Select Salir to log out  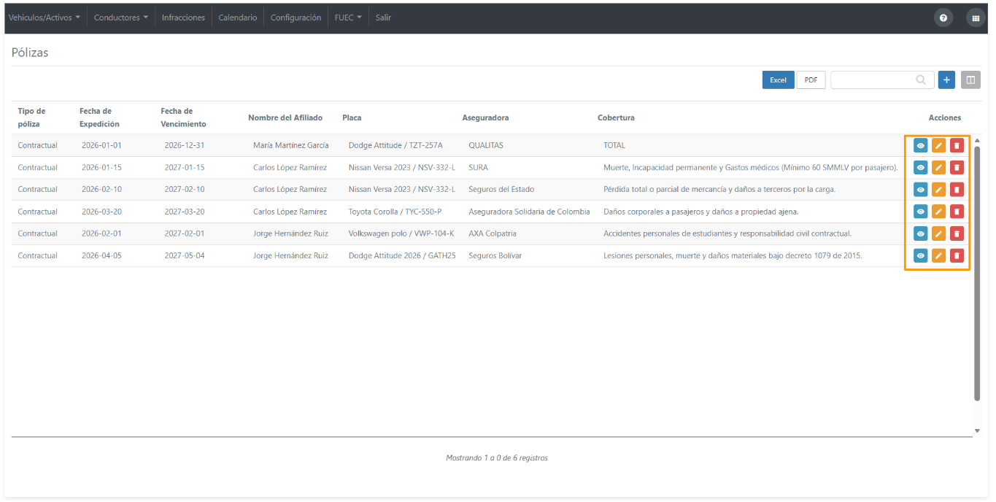click(x=383, y=18)
